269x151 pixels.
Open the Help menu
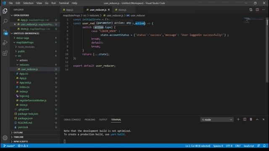(74, 3)
